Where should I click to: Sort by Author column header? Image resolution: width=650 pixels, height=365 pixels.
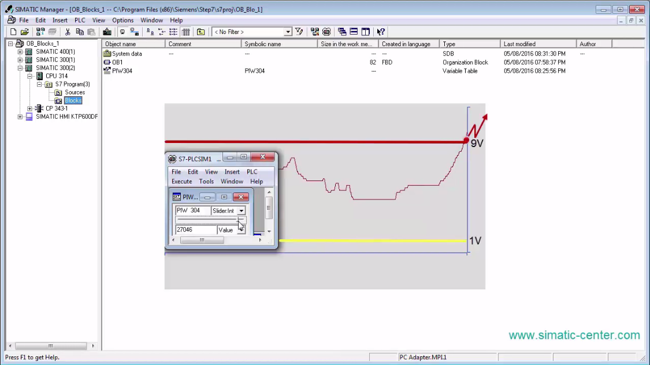coord(594,44)
